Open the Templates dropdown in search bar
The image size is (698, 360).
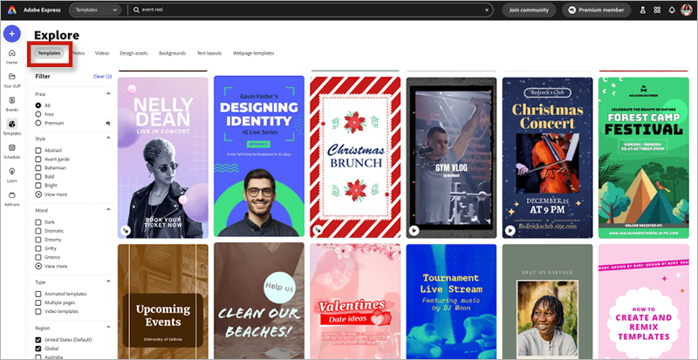pyautogui.click(x=95, y=10)
